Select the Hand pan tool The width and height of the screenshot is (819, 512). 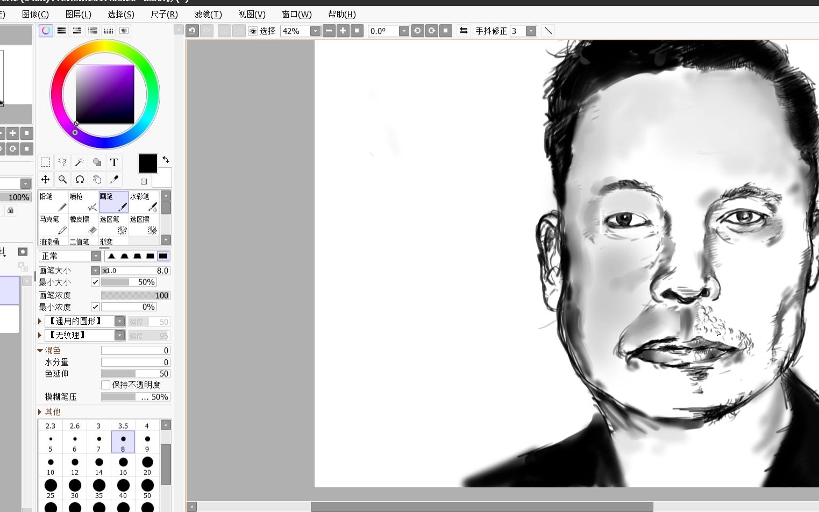tap(97, 180)
